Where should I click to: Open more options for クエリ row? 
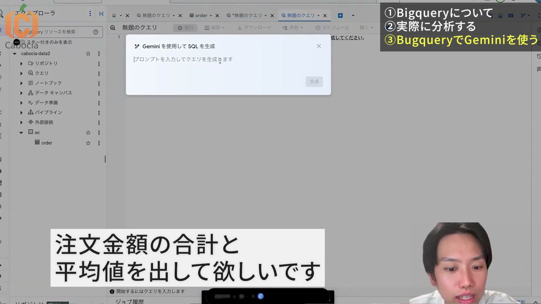pos(99,74)
